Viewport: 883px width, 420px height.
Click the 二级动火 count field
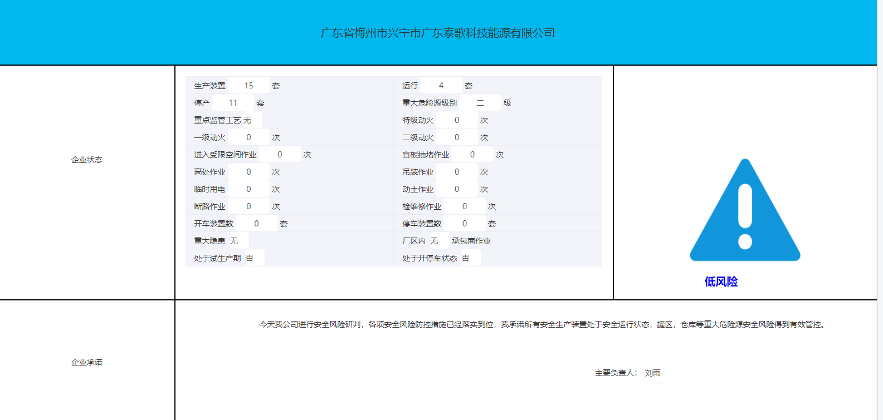point(457,137)
